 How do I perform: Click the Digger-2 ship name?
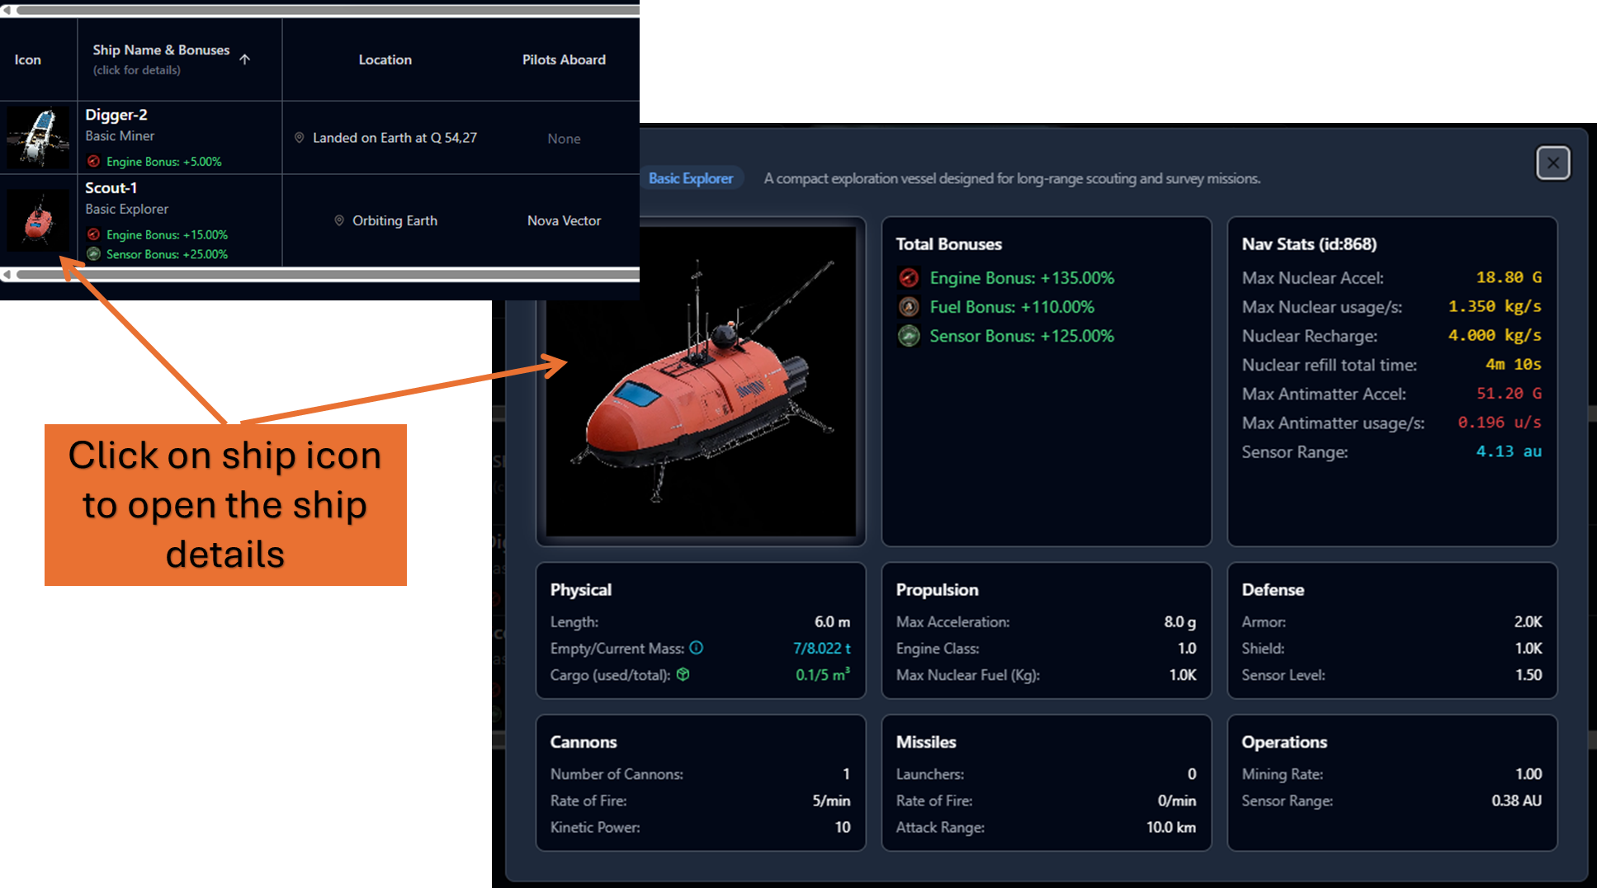116,115
